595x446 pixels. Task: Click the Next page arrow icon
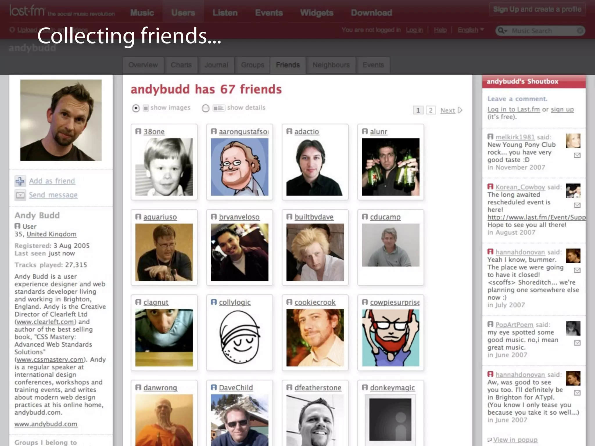460,110
